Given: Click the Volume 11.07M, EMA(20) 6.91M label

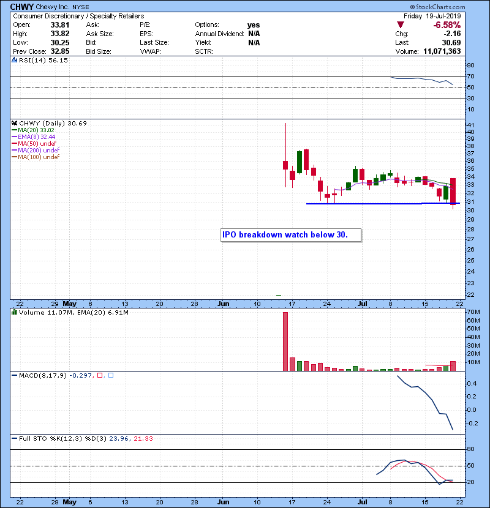Looking at the screenshot, I should [73, 313].
